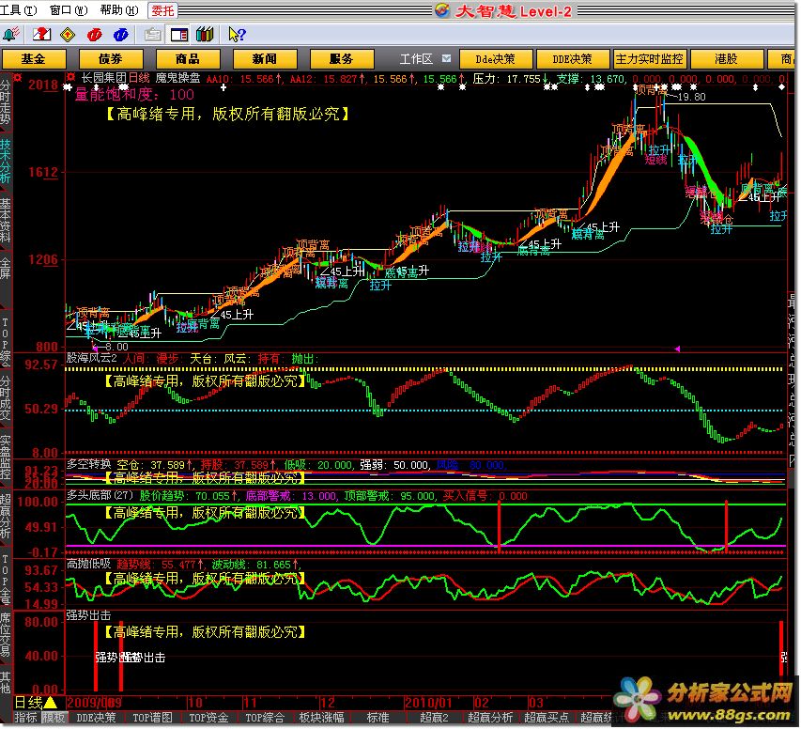Click the 多空转换 indicator label
Screen dimensions: 801x729
89,465
